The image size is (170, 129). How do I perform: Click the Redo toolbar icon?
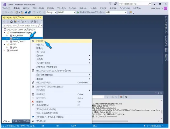(x=40, y=12)
